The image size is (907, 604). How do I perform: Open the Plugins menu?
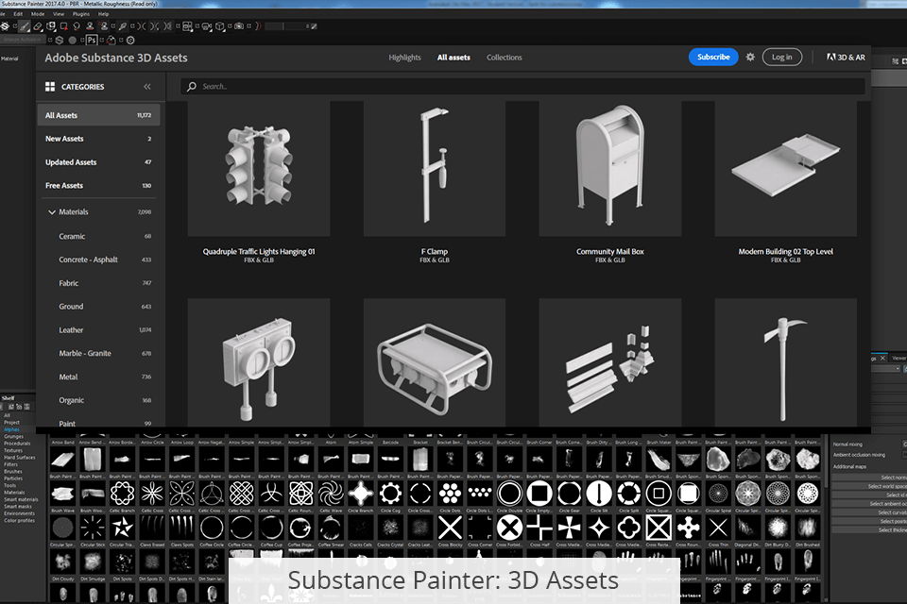click(82, 15)
